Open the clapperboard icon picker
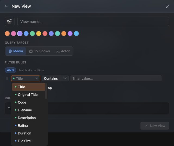Viewport: 174px width, 146px height. (10, 21)
